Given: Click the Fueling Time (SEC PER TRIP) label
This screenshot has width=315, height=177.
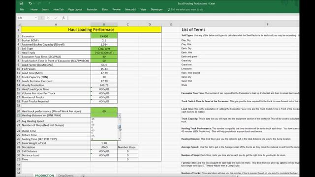Looking at the screenshot, I should pyautogui.click(x=56, y=139).
